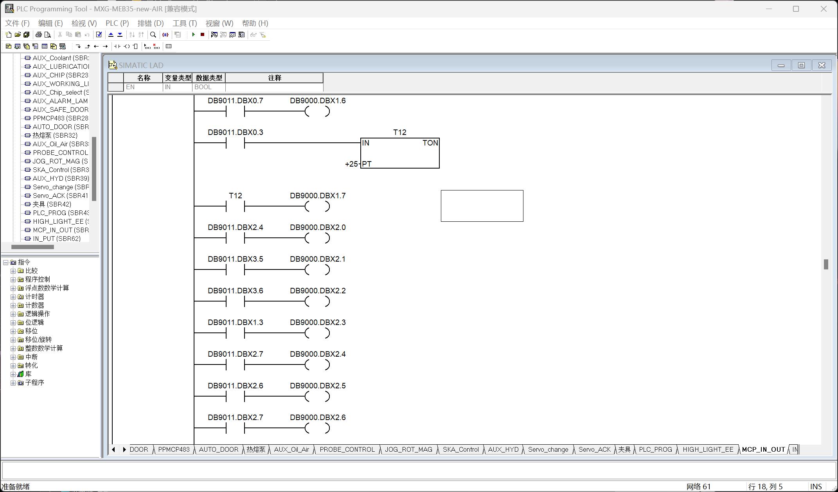Insert line up arrow icon
The image size is (838, 492).
click(87, 47)
